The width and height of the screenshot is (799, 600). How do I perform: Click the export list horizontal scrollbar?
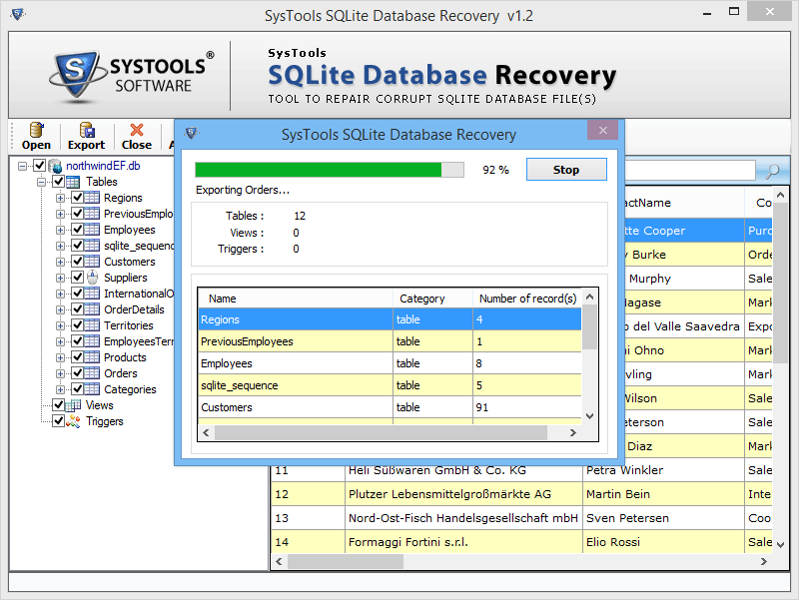tap(381, 433)
